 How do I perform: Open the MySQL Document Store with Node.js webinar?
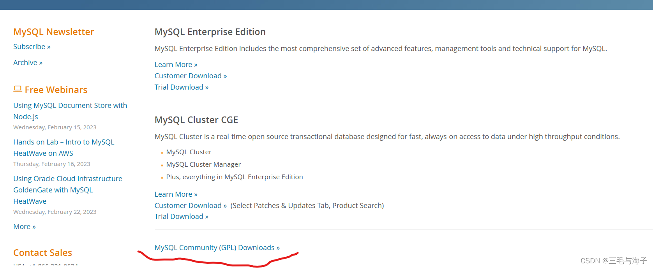click(x=70, y=111)
